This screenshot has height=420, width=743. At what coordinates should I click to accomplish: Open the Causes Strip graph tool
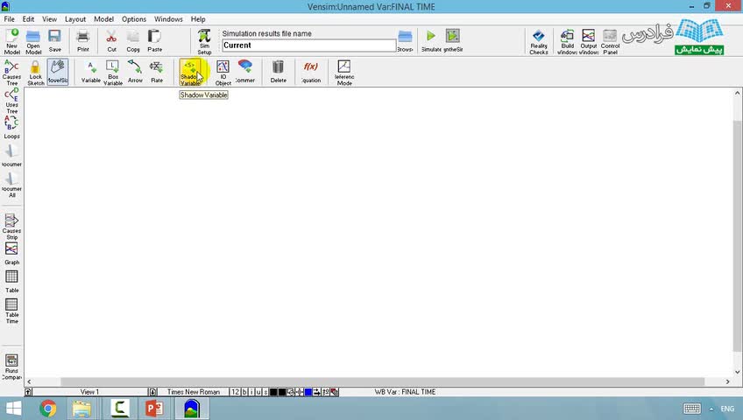pyautogui.click(x=11, y=227)
